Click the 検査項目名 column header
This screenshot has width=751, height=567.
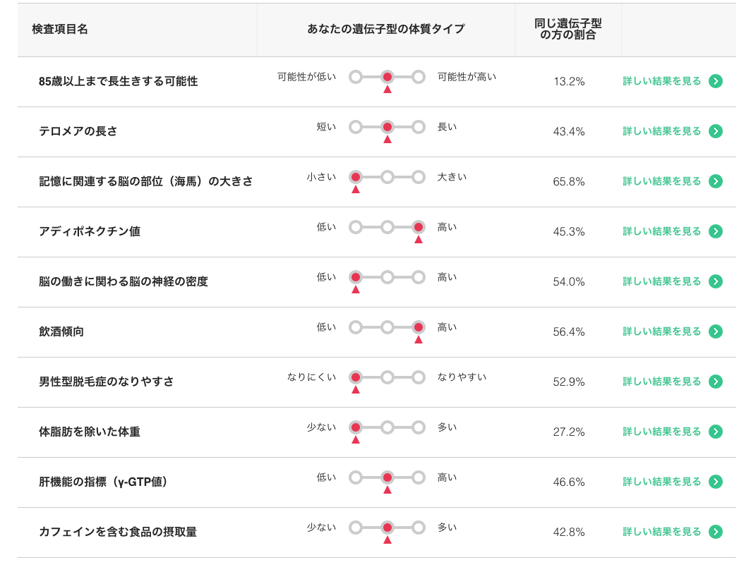[x=60, y=30]
